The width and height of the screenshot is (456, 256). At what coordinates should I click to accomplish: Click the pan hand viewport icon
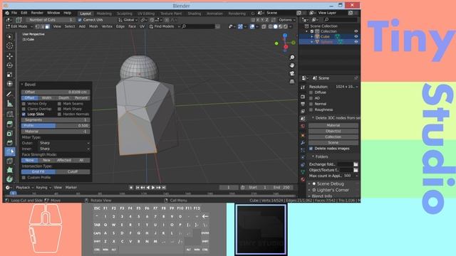292,65
